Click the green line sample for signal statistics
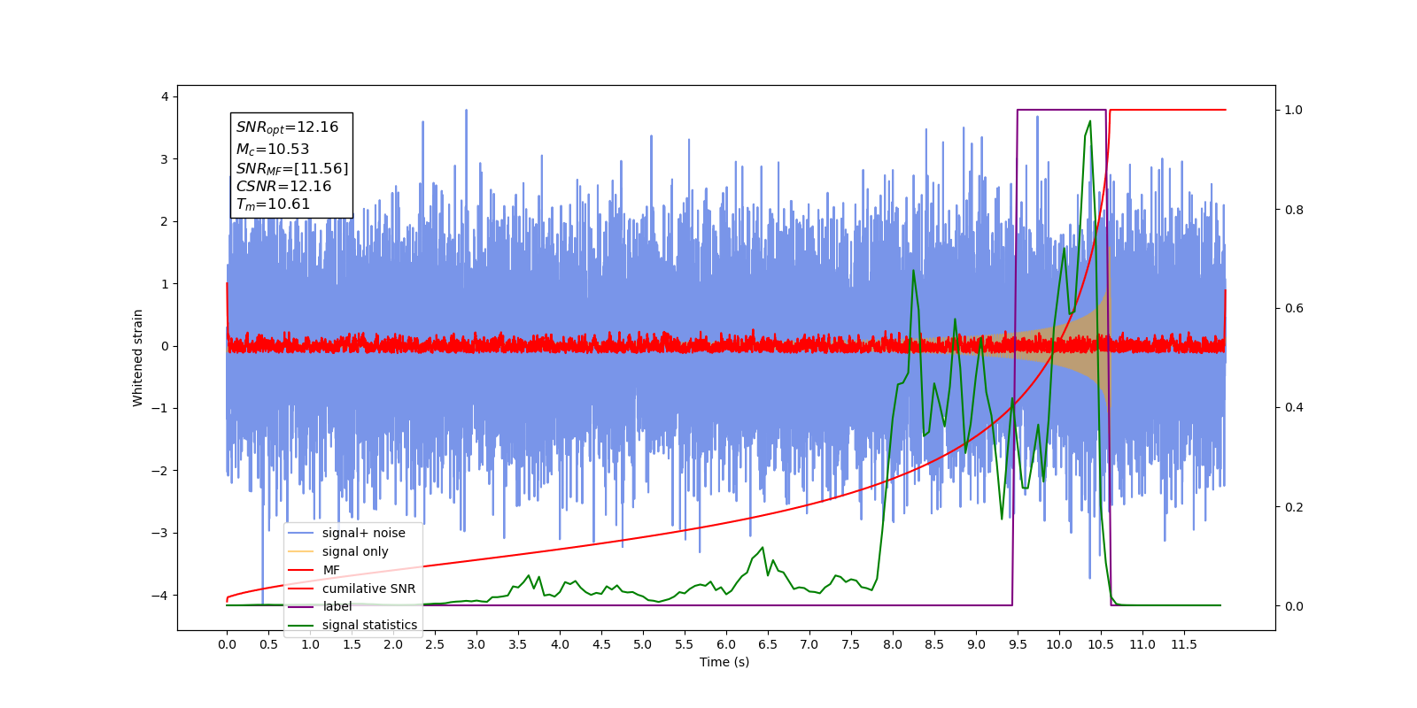This screenshot has height=708, width=1417. coord(301,625)
